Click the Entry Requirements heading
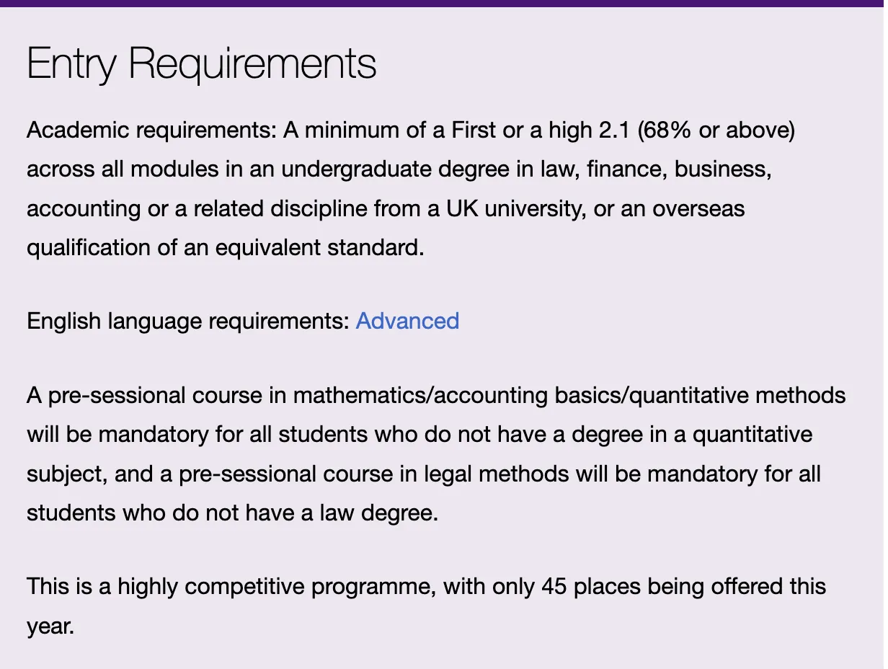Viewport: 888px width, 669px height. point(202,64)
